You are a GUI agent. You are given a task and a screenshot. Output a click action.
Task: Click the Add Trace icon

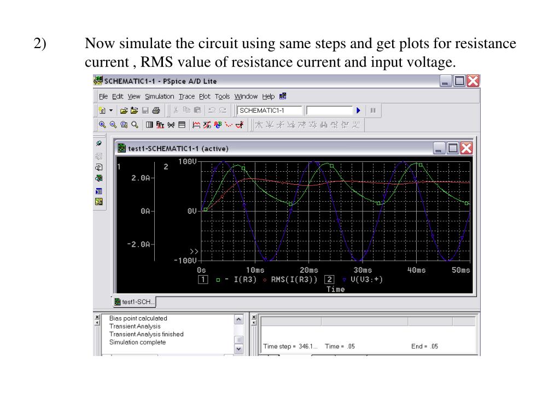pyautogui.click(x=196, y=125)
